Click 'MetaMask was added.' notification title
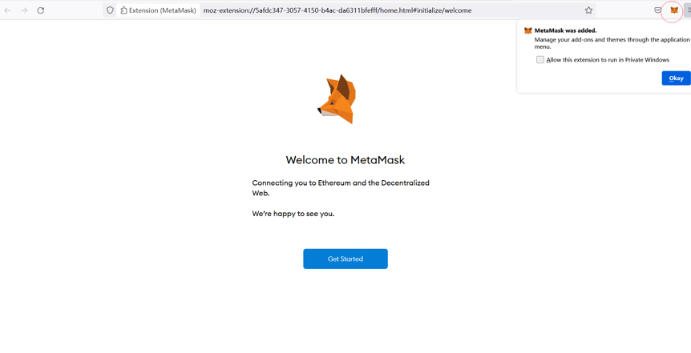Image resolution: width=691 pixels, height=353 pixels. click(x=565, y=30)
